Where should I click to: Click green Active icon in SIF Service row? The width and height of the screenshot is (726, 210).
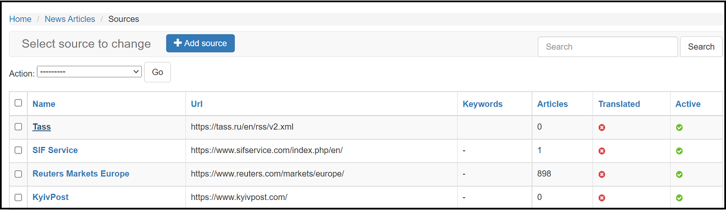click(x=679, y=151)
